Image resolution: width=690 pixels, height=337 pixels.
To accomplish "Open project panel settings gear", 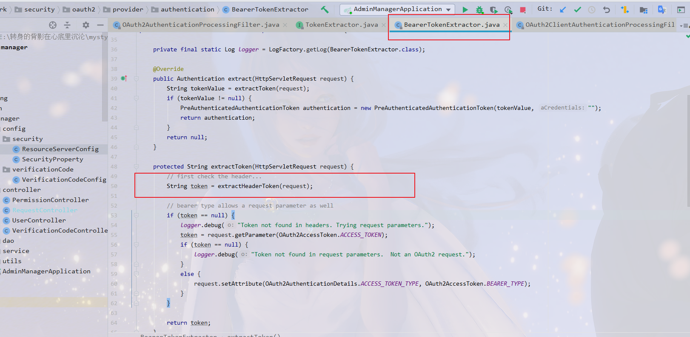I will [86, 25].
